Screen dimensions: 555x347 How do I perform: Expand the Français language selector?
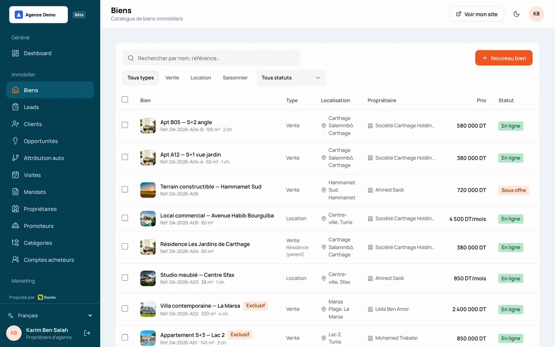(50, 315)
